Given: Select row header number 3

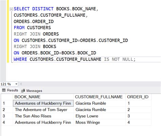Looking at the screenshot, I should pyautogui.click(x=7, y=116).
